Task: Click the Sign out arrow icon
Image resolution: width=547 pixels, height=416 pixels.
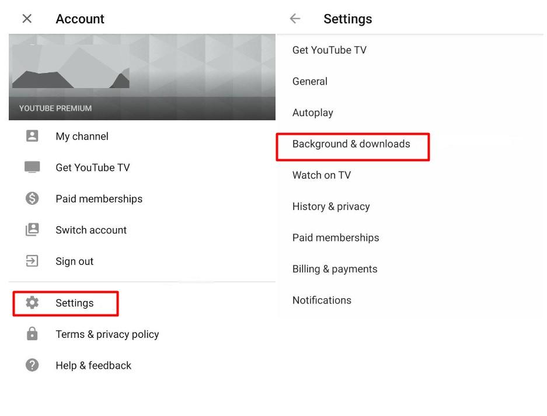Action: point(32,261)
